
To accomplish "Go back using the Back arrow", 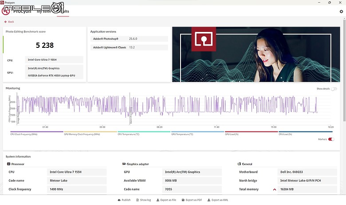I will click(x=9, y=22).
